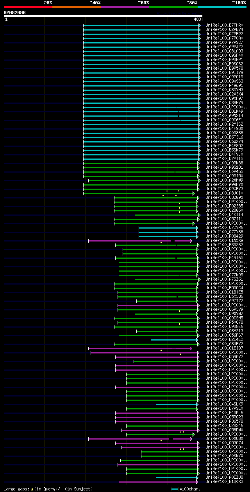Select label UniRef100_Q9SF40
Screen dimensions: 250x492
[x=224, y=55]
